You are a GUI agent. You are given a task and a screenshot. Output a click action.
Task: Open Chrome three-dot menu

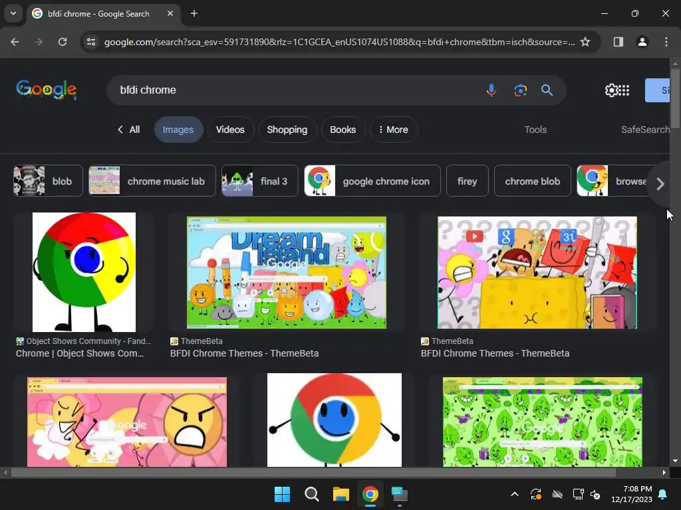[x=666, y=42]
